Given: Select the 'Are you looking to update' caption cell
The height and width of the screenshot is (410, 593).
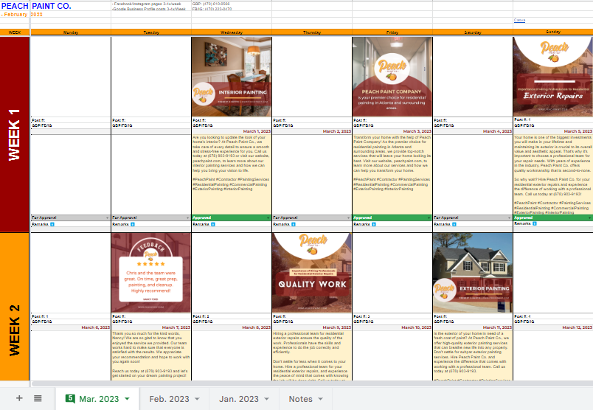Looking at the screenshot, I should 232,174.
